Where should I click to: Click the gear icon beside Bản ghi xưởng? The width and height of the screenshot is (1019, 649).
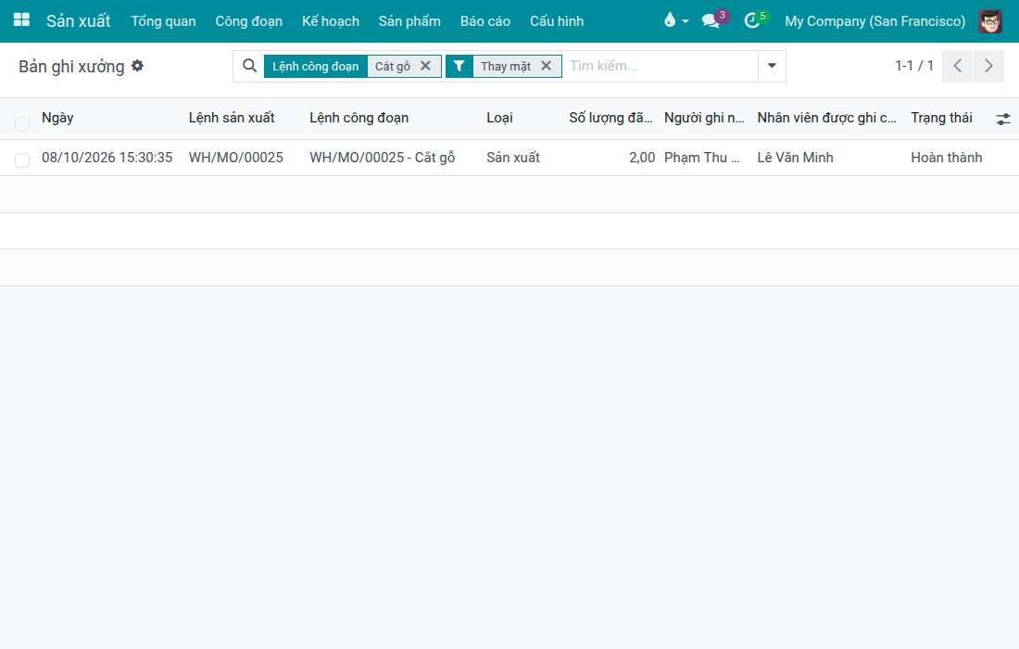pyautogui.click(x=137, y=66)
